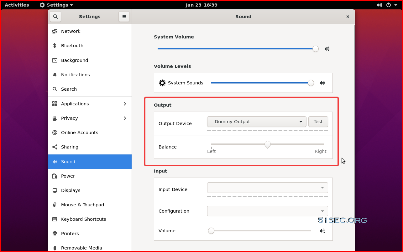Select Keyboard Shortcuts in the sidebar
This screenshot has width=403, height=252.
90,219
